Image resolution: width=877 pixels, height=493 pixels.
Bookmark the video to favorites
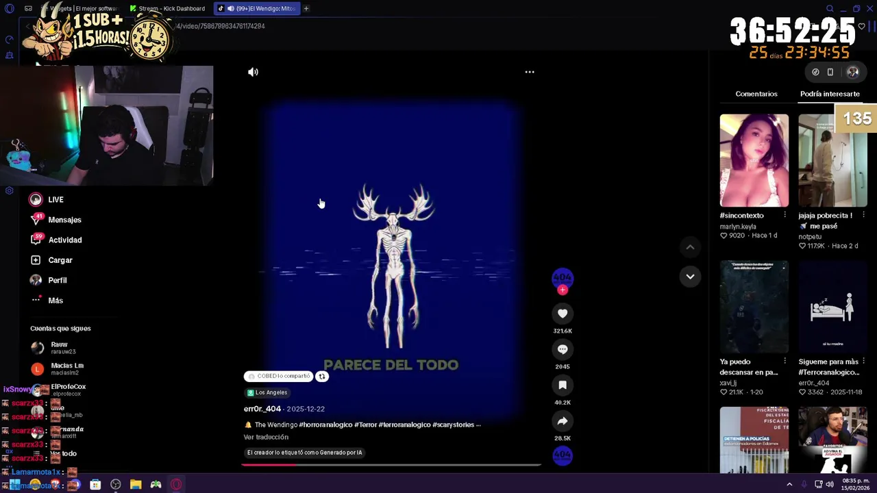[563, 385]
